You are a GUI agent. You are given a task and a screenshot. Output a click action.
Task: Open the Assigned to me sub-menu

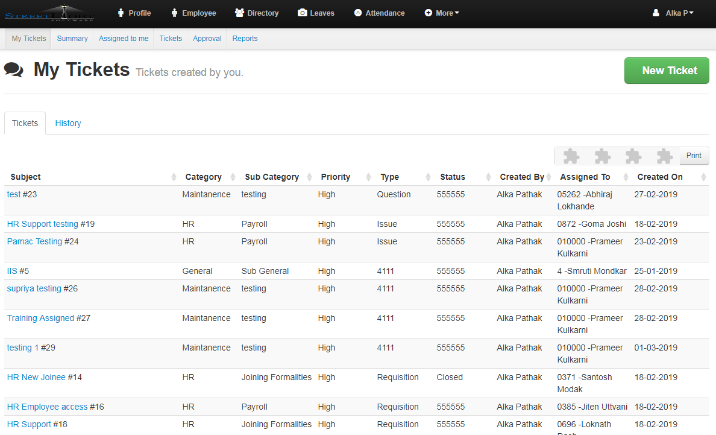[124, 39]
